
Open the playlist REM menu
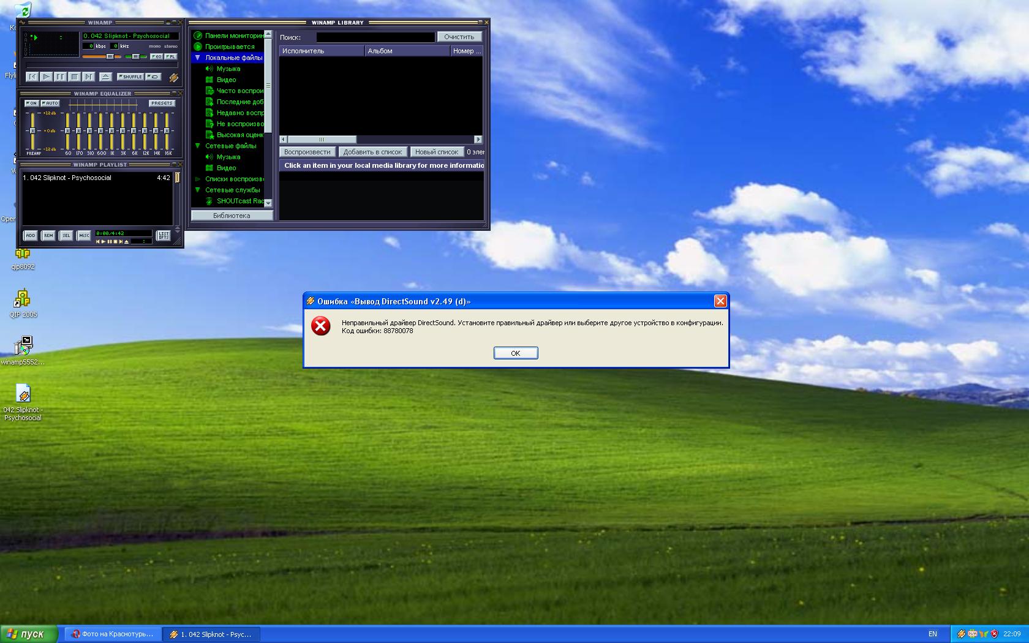[x=48, y=235]
